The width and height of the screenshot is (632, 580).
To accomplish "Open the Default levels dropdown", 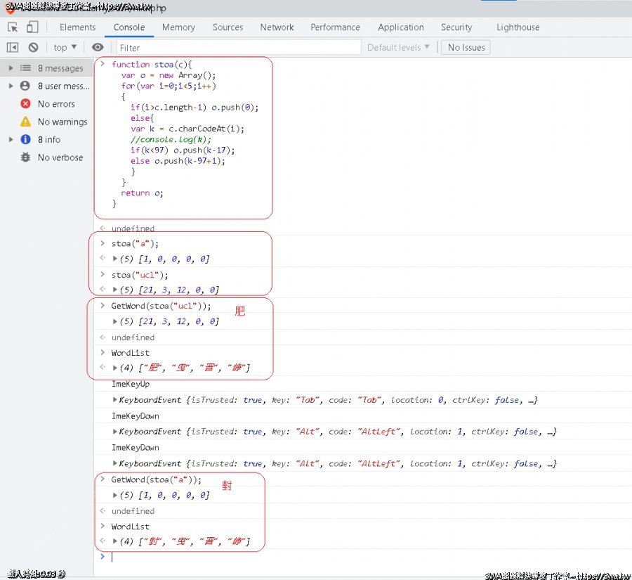I will tap(398, 47).
